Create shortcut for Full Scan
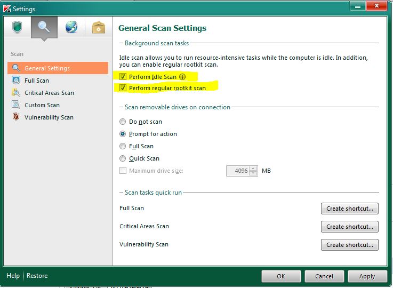 [x=350, y=209]
